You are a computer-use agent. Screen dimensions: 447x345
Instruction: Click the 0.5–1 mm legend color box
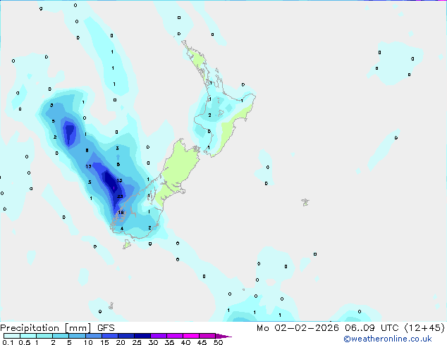pyautogui.click(x=28, y=336)
